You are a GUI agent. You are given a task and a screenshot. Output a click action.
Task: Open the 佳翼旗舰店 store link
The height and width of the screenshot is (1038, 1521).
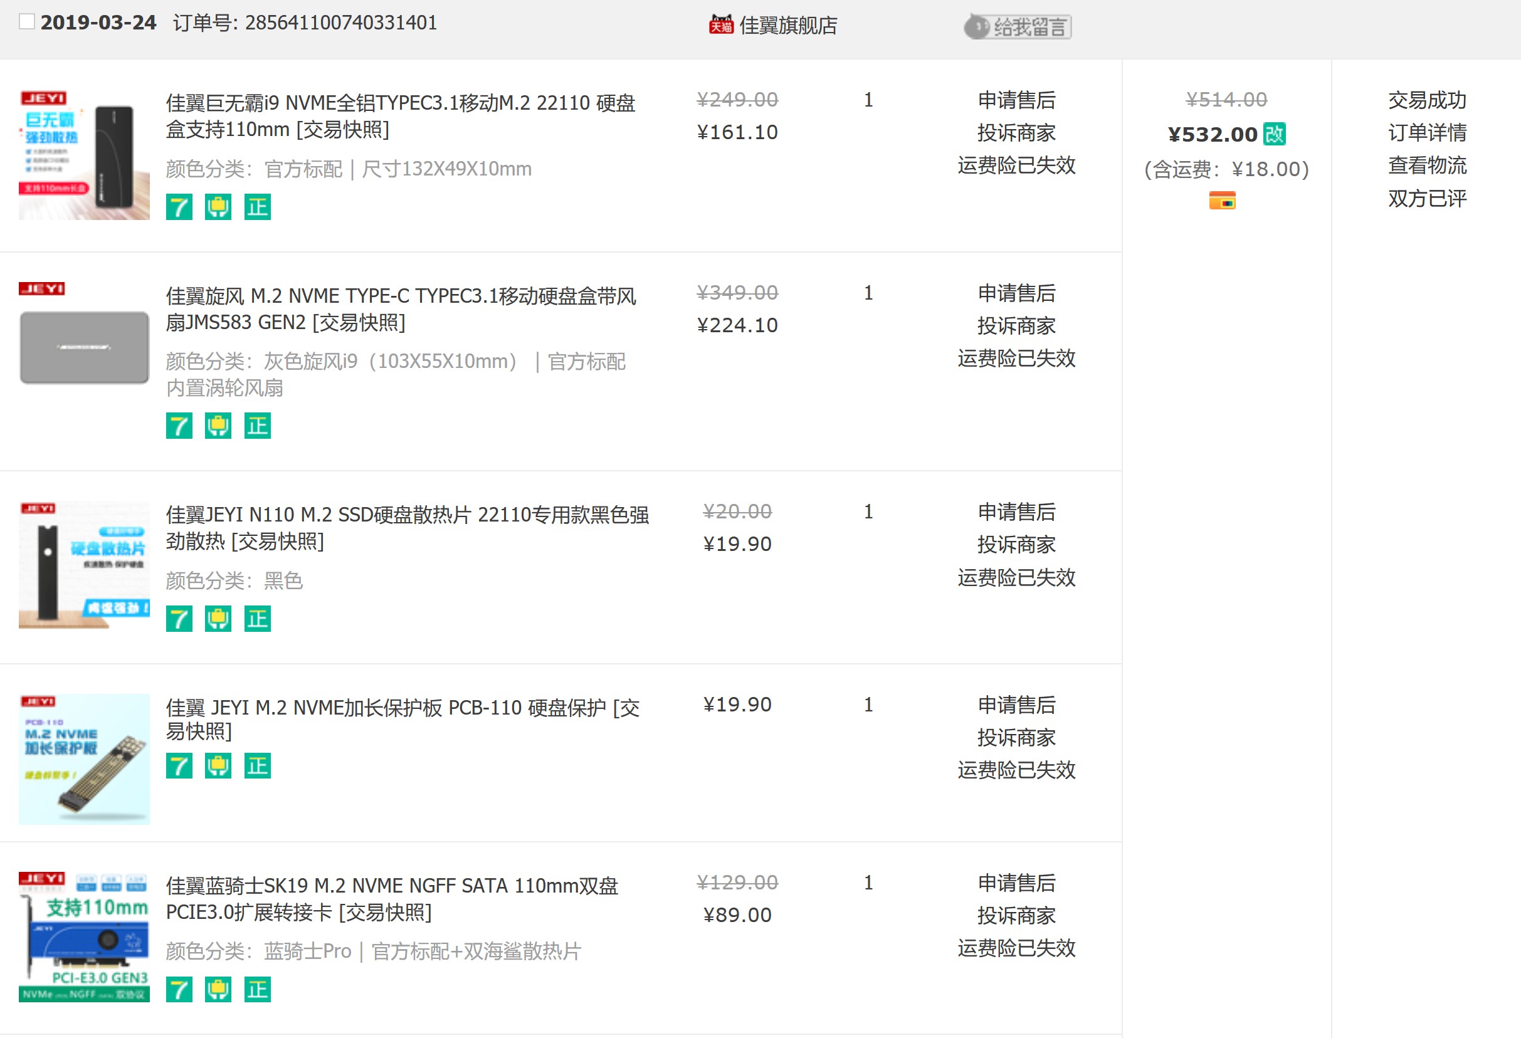[x=788, y=25]
